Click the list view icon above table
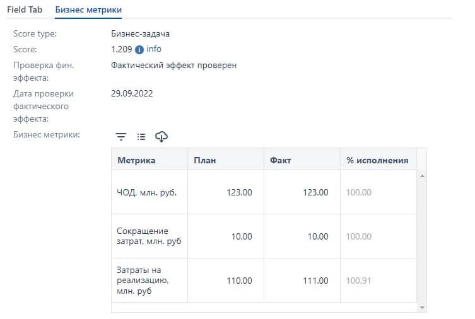 pyautogui.click(x=141, y=136)
